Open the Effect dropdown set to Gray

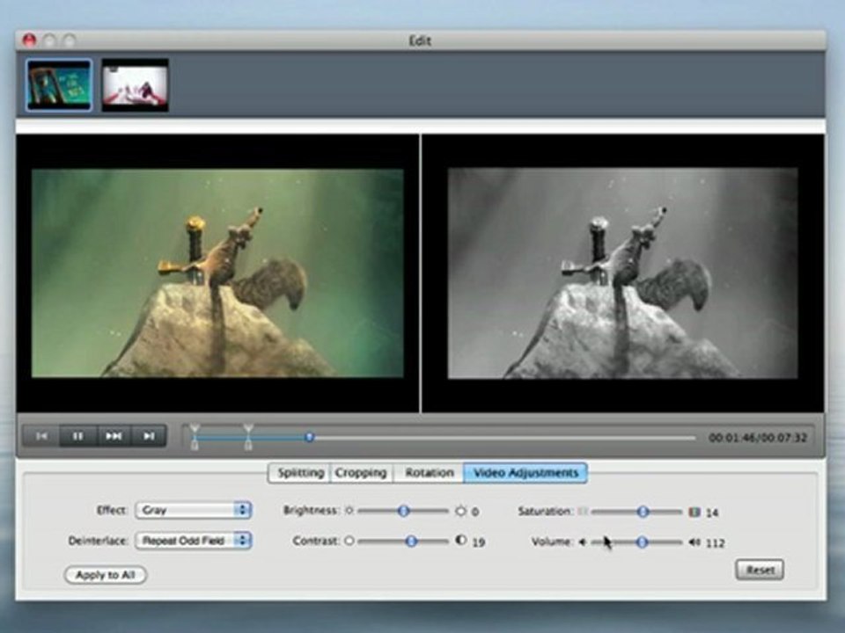pyautogui.click(x=194, y=510)
